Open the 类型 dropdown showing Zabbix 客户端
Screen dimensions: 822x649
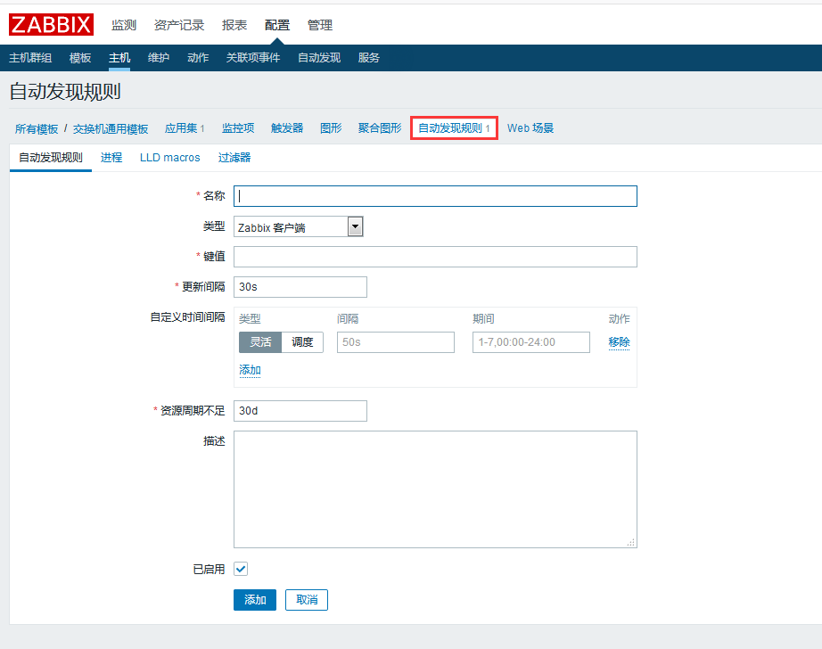[x=355, y=226]
